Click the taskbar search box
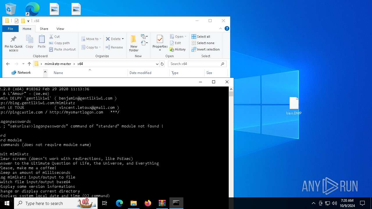The width and height of the screenshot is (372, 209). coord(56,203)
